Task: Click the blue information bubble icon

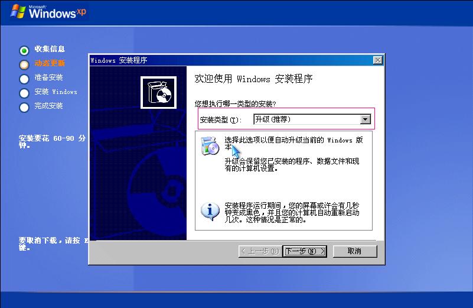Action: tap(210, 211)
